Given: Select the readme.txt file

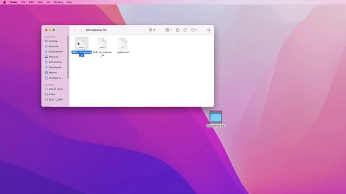Looking at the screenshot, I should pos(123,44).
